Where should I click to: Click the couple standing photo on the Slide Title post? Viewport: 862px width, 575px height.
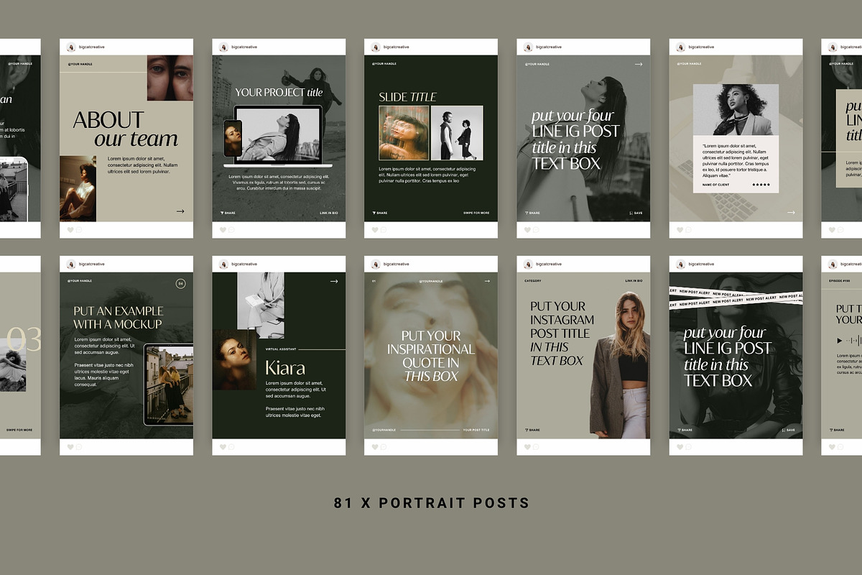pyautogui.click(x=457, y=133)
